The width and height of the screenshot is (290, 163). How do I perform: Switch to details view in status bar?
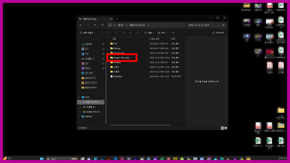click(222, 128)
